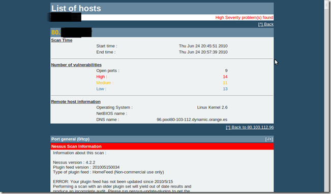Click the red Nessus Scan Information bar
The height and width of the screenshot is (194, 331).
coord(162,146)
